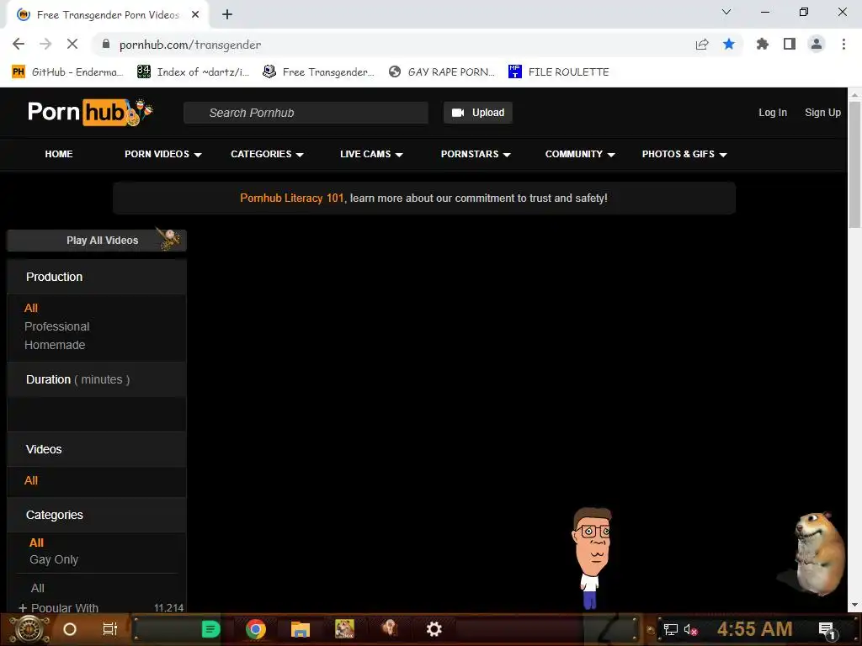This screenshot has width=862, height=646.
Task: Click the Log In link
Action: 773,113
